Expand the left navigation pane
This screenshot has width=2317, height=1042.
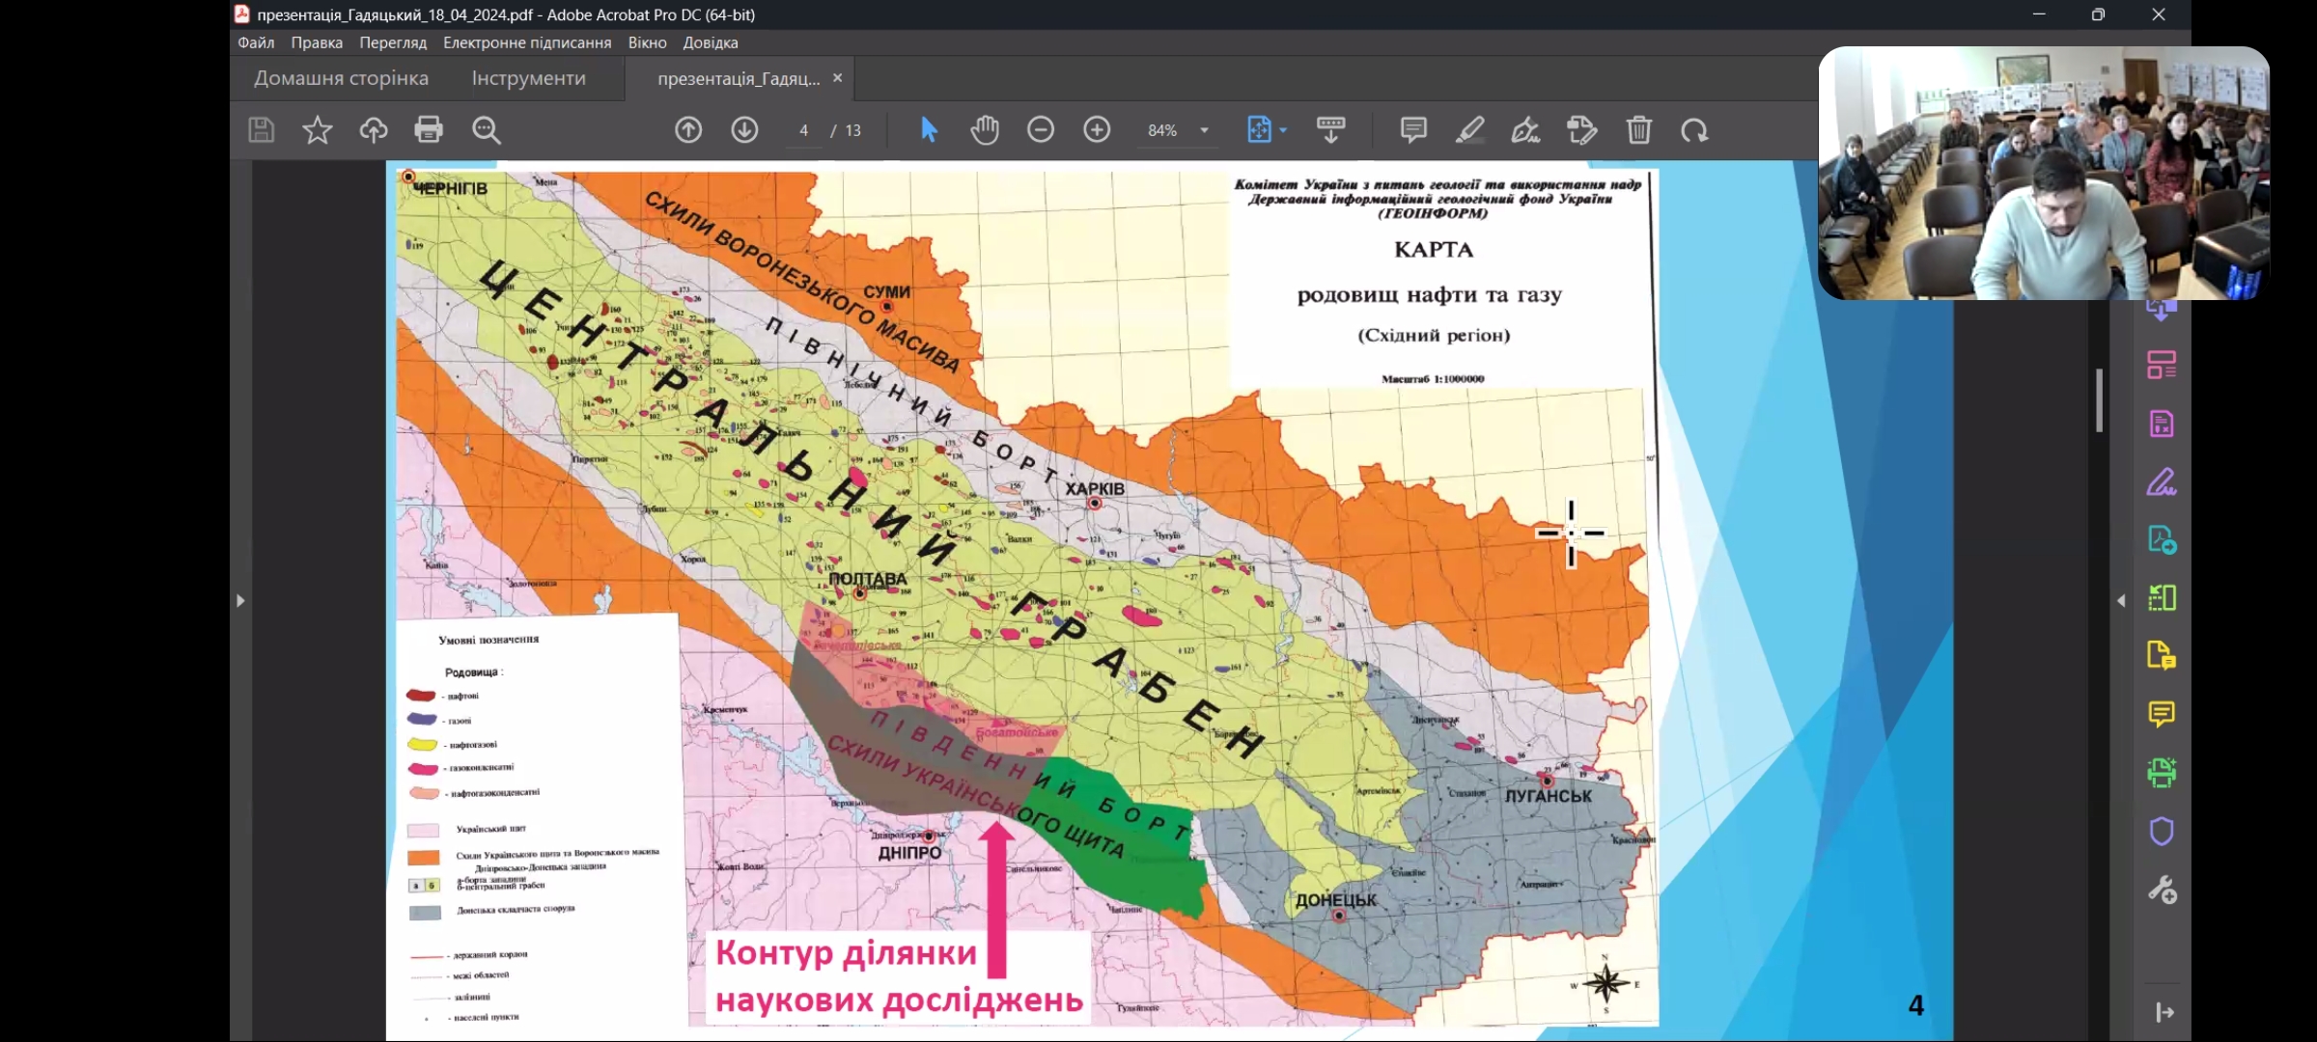[x=240, y=600]
